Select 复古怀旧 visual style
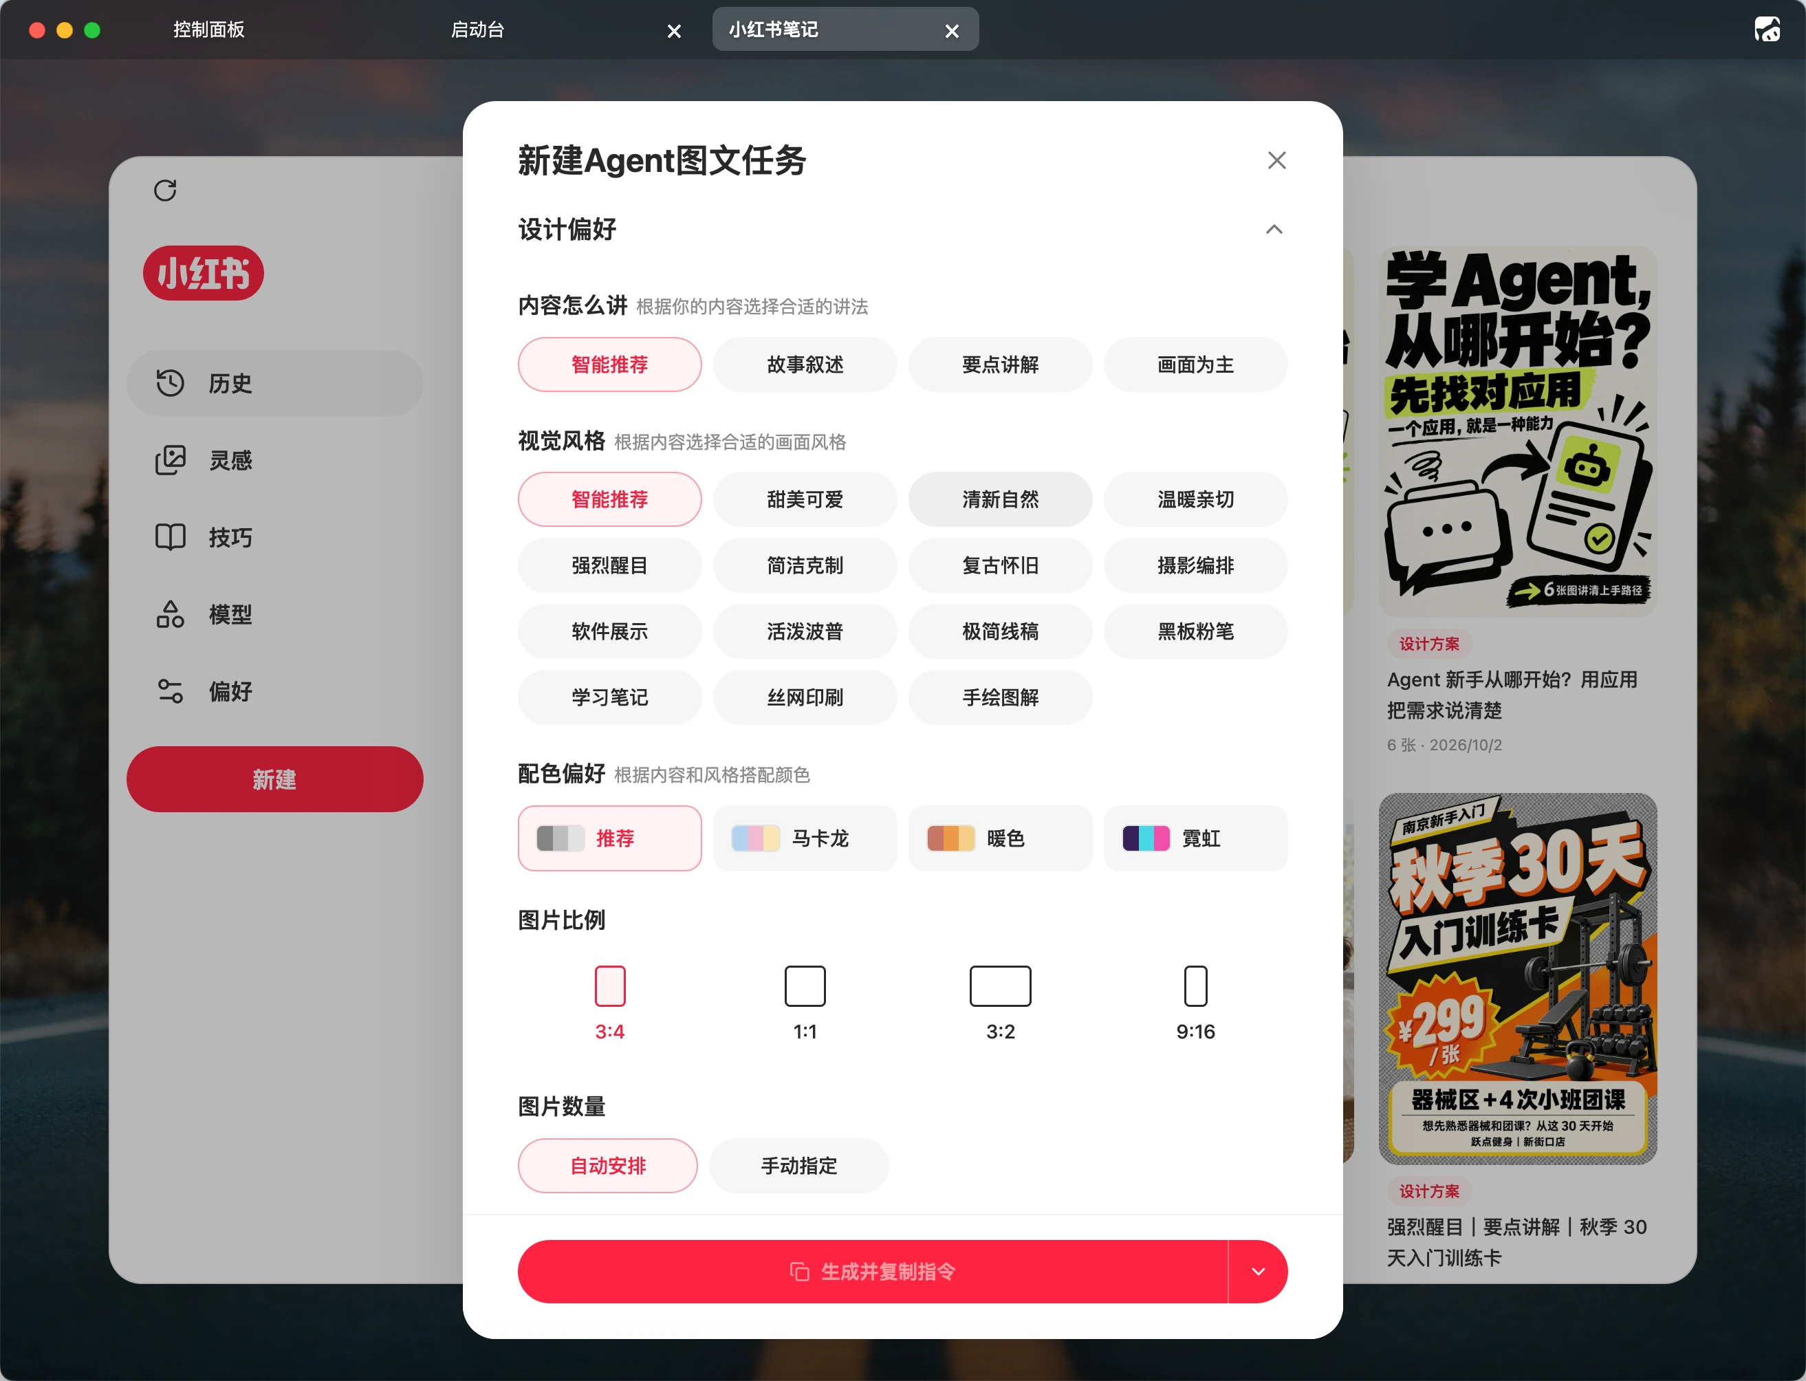Screen dimensions: 1806x1381 point(1001,565)
